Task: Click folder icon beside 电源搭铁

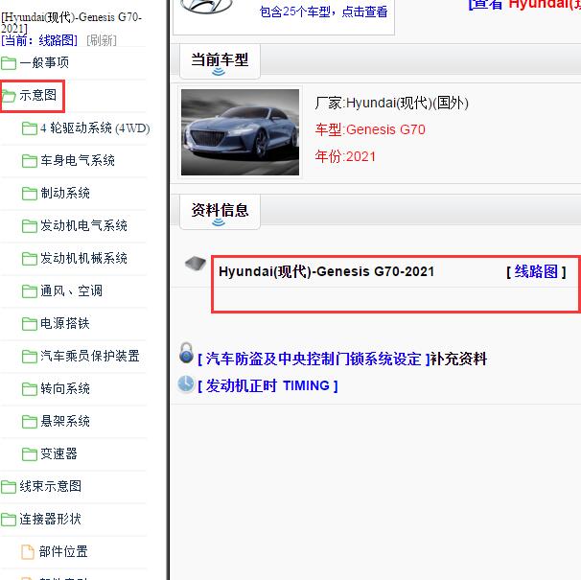Action: [x=30, y=324]
